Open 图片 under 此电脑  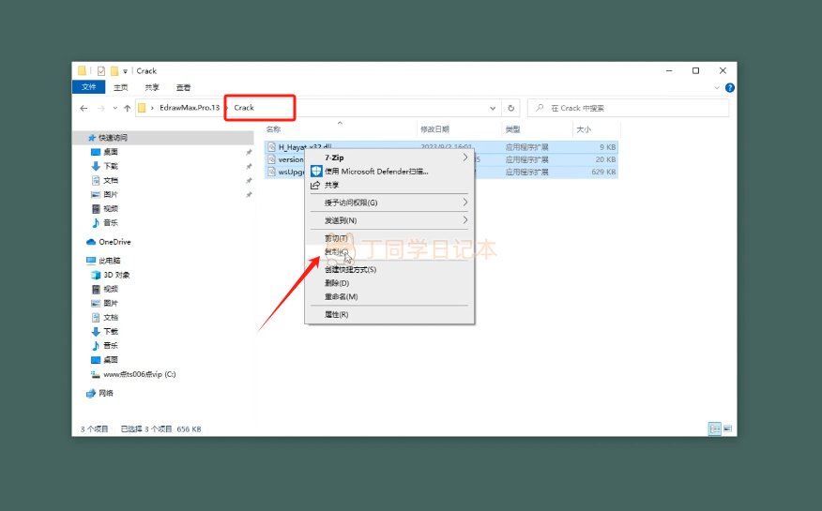click(x=110, y=303)
